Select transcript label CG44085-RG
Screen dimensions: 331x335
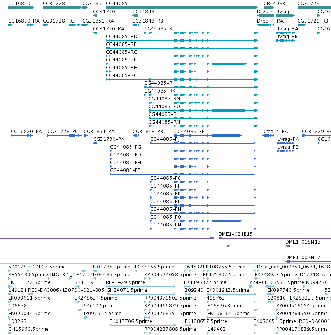coord(121,52)
